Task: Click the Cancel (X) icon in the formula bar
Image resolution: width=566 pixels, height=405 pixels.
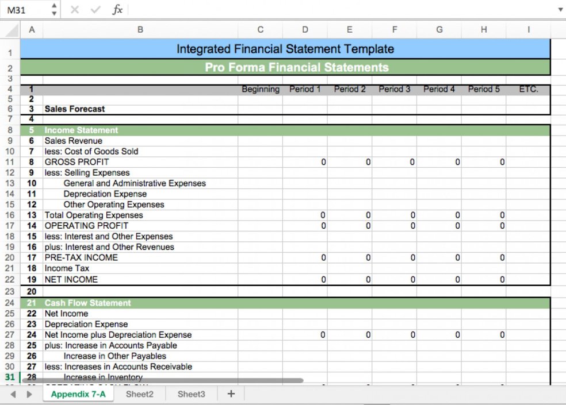Action: [x=74, y=9]
